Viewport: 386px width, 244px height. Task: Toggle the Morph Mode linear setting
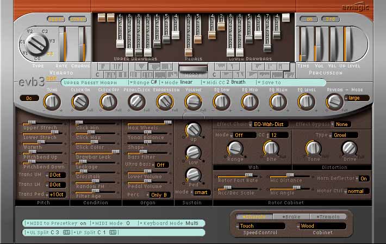point(177,83)
